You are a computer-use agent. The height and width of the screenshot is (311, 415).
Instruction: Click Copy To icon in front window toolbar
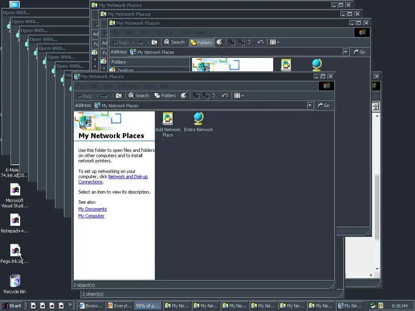pos(206,96)
